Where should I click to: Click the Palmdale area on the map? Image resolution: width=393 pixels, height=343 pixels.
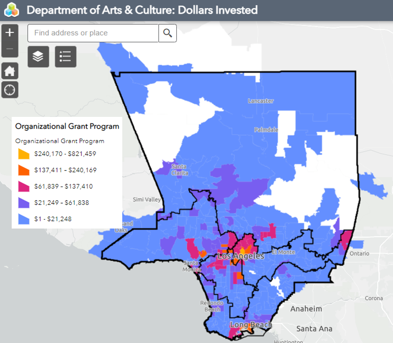click(266, 130)
